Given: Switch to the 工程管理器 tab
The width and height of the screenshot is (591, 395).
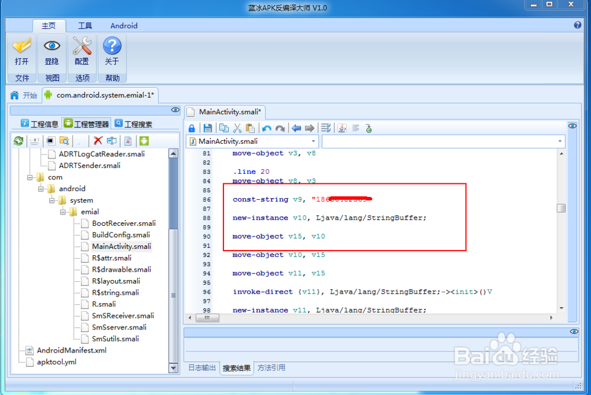Looking at the screenshot, I should tap(87, 124).
